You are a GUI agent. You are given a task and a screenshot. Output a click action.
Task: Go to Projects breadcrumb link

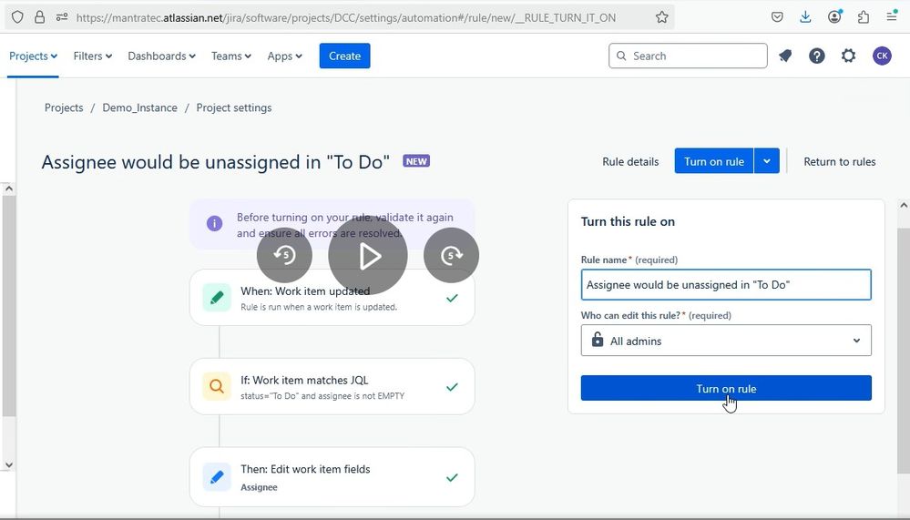click(64, 108)
